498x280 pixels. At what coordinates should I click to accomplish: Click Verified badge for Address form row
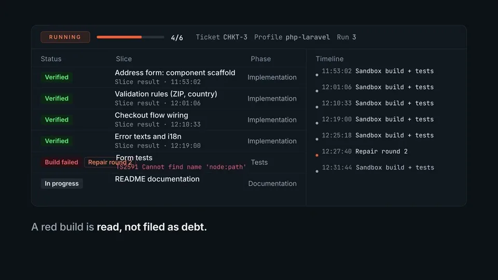[x=57, y=77]
